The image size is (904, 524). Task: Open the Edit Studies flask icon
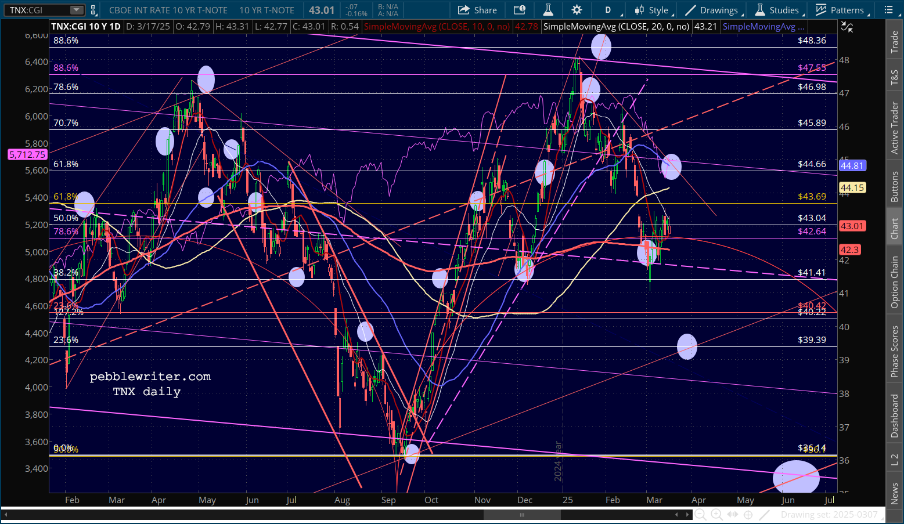548,10
